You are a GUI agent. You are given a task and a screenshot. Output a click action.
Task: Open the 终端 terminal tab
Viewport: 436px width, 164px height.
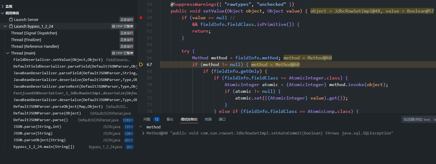208,119
